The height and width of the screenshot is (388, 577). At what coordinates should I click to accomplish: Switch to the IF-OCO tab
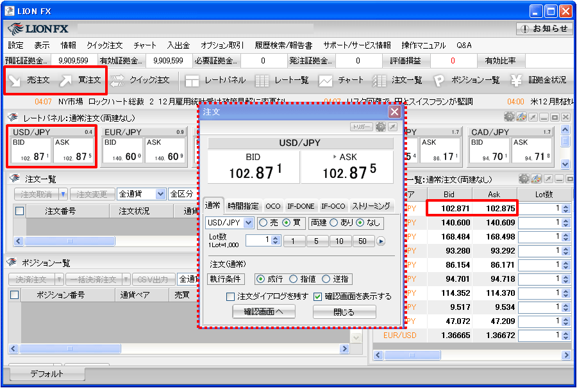point(333,206)
